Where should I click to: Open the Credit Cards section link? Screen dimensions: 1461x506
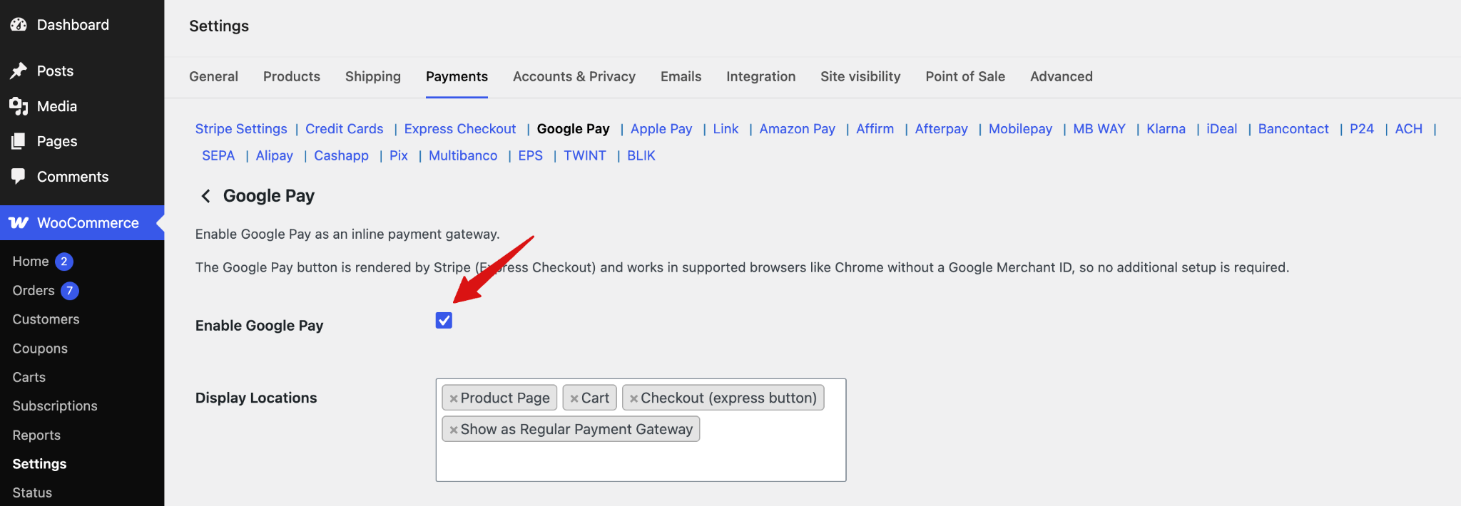[345, 129]
